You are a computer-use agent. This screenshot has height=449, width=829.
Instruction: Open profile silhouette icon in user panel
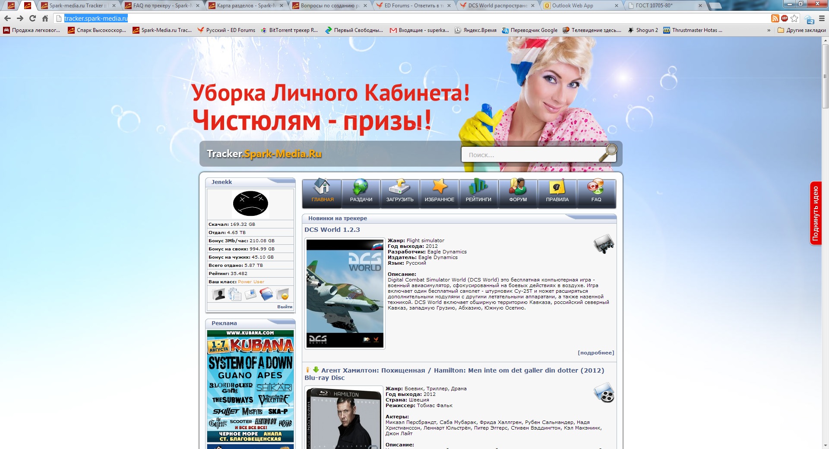(219, 294)
